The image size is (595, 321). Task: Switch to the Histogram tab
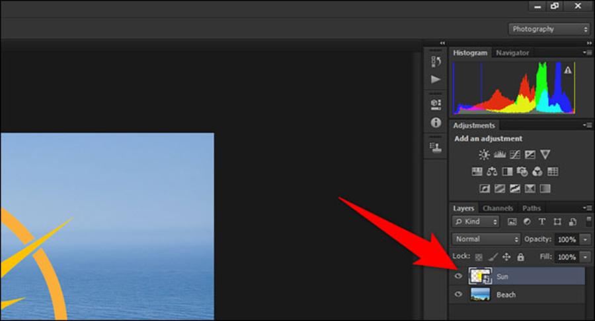(470, 53)
